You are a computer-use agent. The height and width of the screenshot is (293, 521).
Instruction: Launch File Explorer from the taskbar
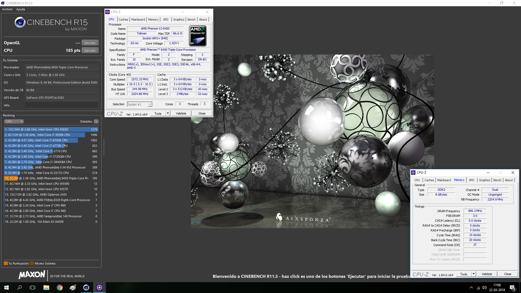tap(46, 288)
